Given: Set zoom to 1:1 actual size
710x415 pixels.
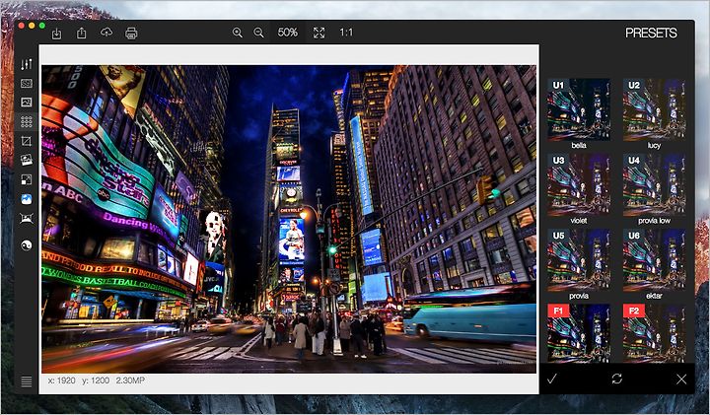Looking at the screenshot, I should tap(346, 33).
